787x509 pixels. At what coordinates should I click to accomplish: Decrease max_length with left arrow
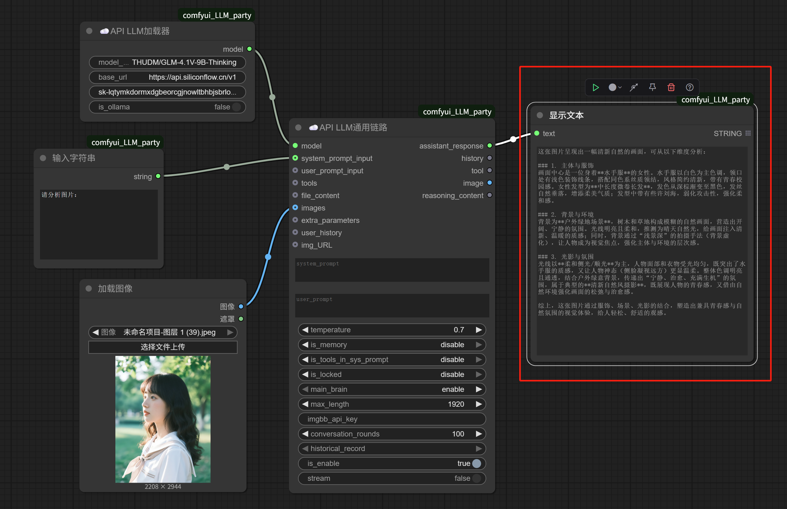tap(305, 404)
